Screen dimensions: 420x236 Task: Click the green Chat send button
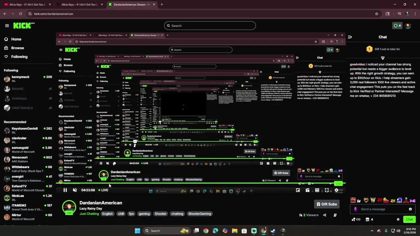point(409,219)
